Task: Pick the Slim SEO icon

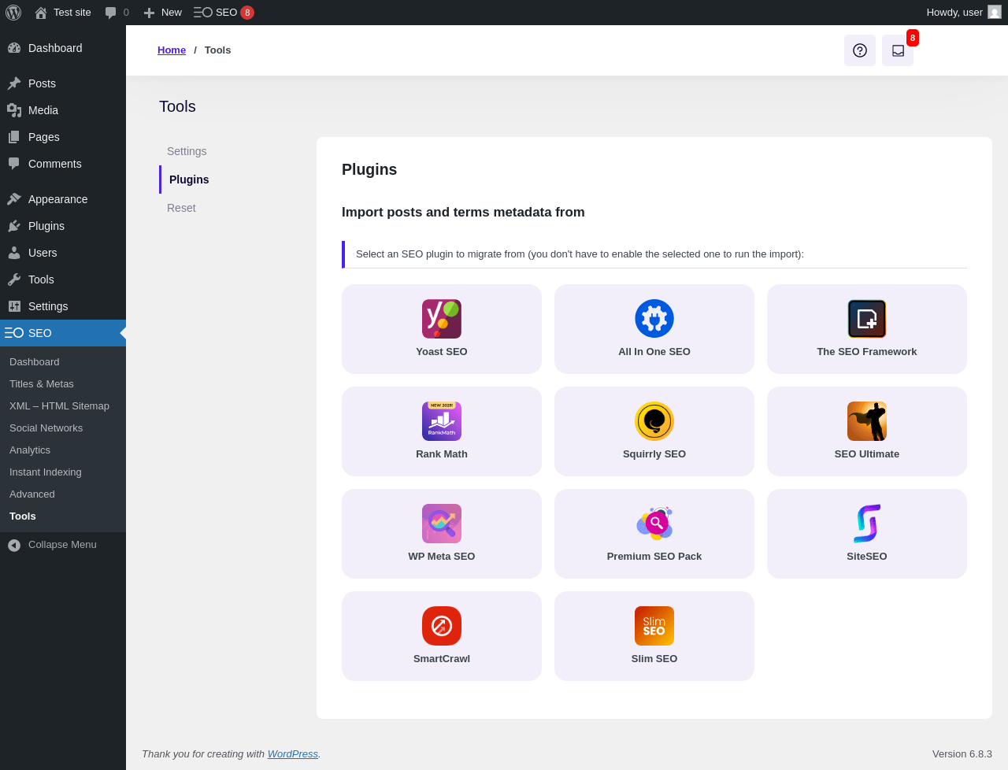Action: coord(654,626)
